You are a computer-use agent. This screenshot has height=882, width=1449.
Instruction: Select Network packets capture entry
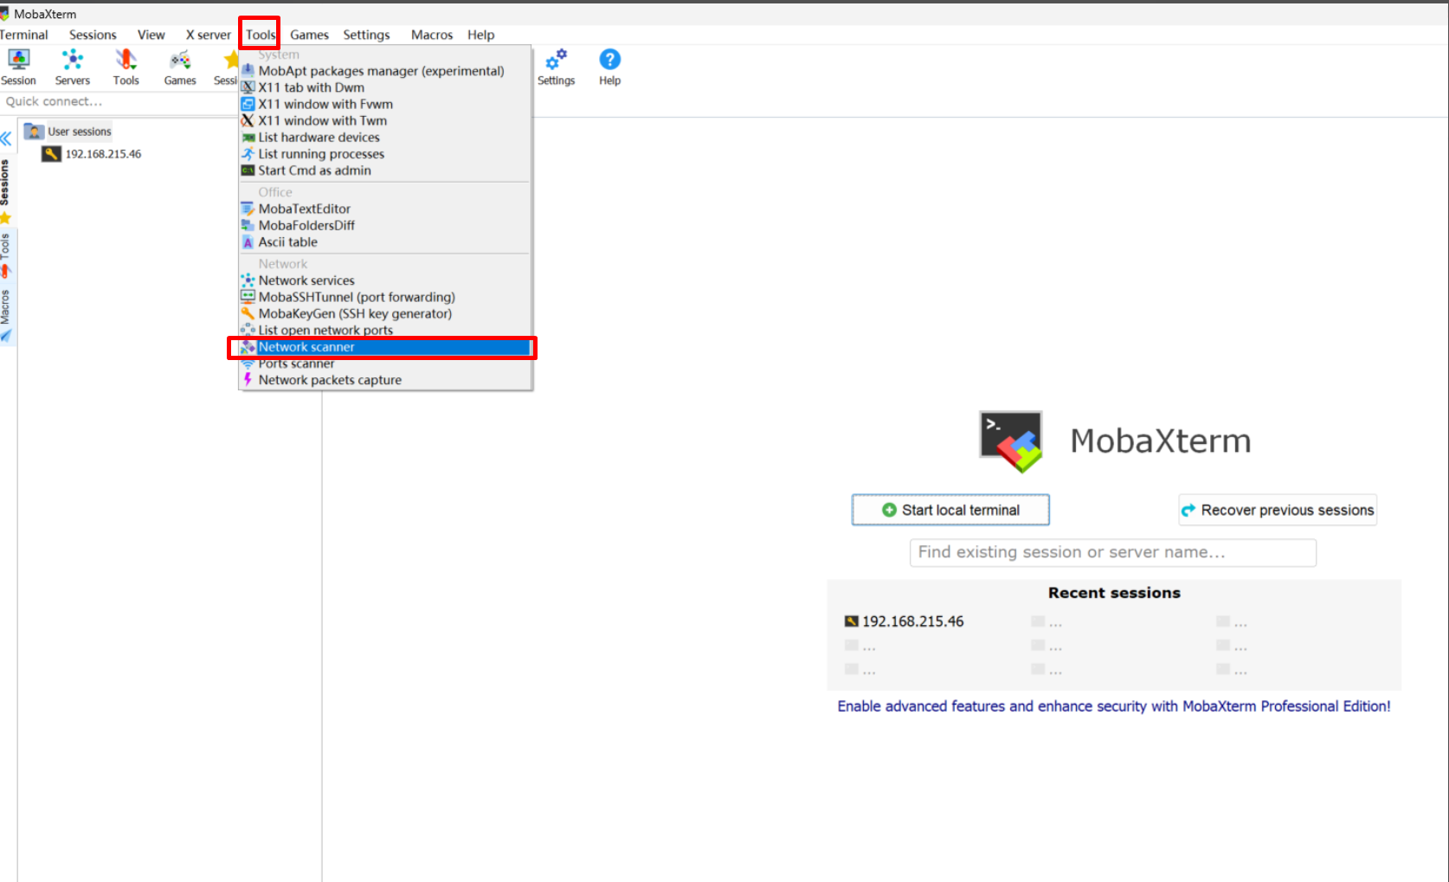point(385,380)
